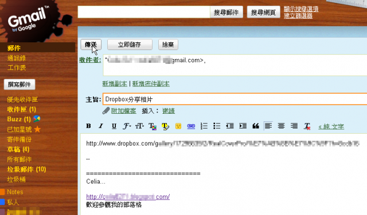The width and height of the screenshot is (367, 215).
Task: Open 所有郵件 all mail
Action: tap(19, 160)
